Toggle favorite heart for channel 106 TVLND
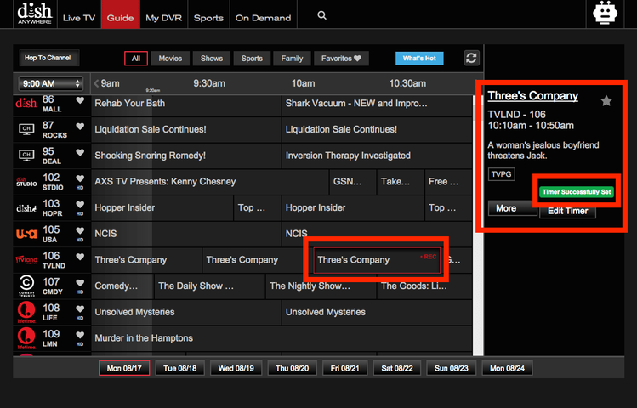Screen dimensions: 637x408 click(x=80, y=257)
